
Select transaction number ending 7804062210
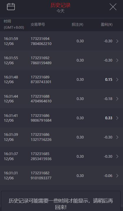pos(41,41)
